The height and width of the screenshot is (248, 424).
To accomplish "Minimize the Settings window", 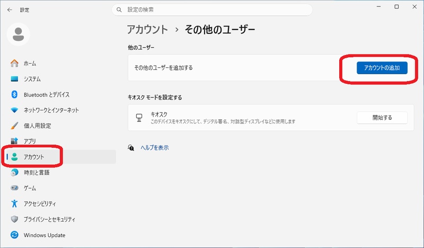I will 378,6.
